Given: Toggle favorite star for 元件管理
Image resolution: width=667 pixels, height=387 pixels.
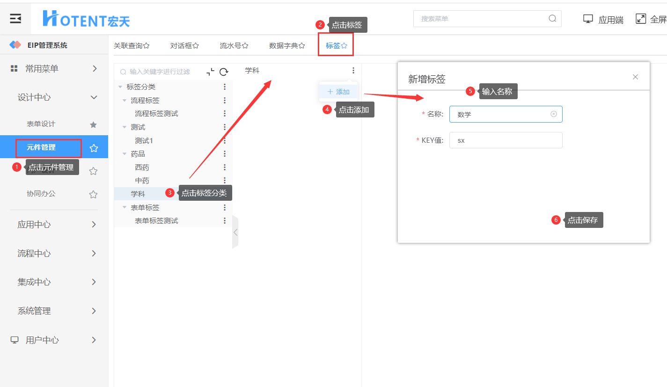Looking at the screenshot, I should coord(94,148).
